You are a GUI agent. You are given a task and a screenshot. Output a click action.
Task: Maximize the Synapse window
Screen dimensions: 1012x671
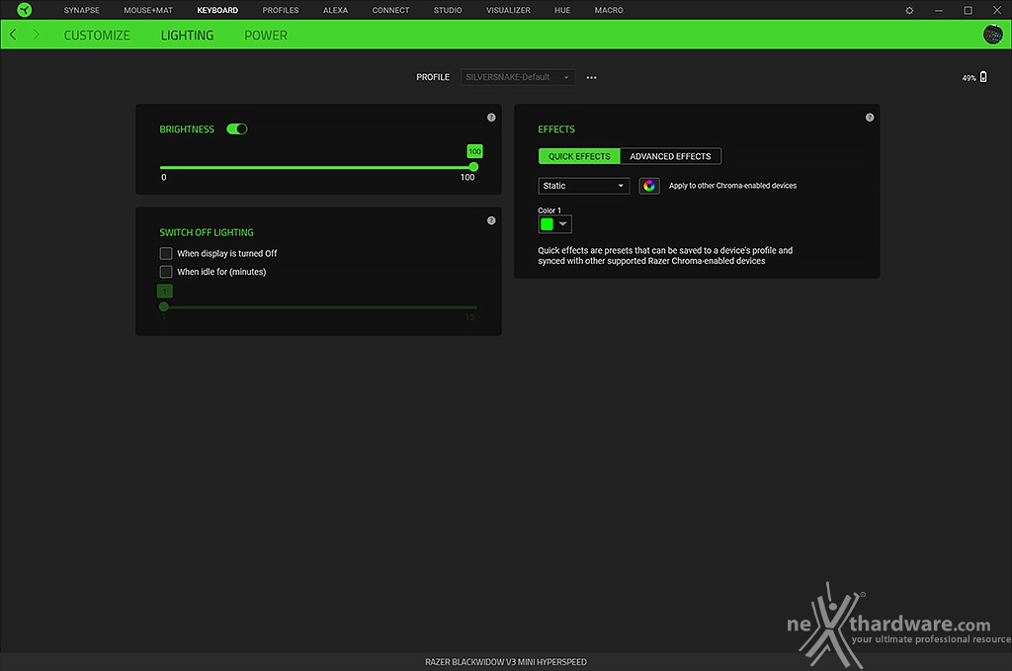[969, 10]
